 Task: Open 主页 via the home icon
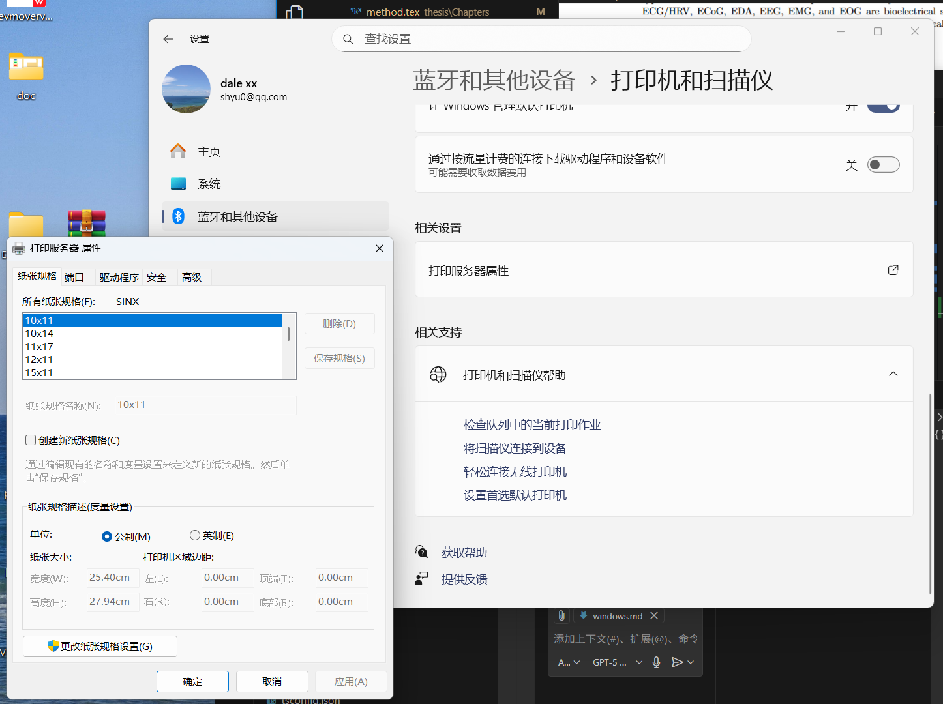178,151
